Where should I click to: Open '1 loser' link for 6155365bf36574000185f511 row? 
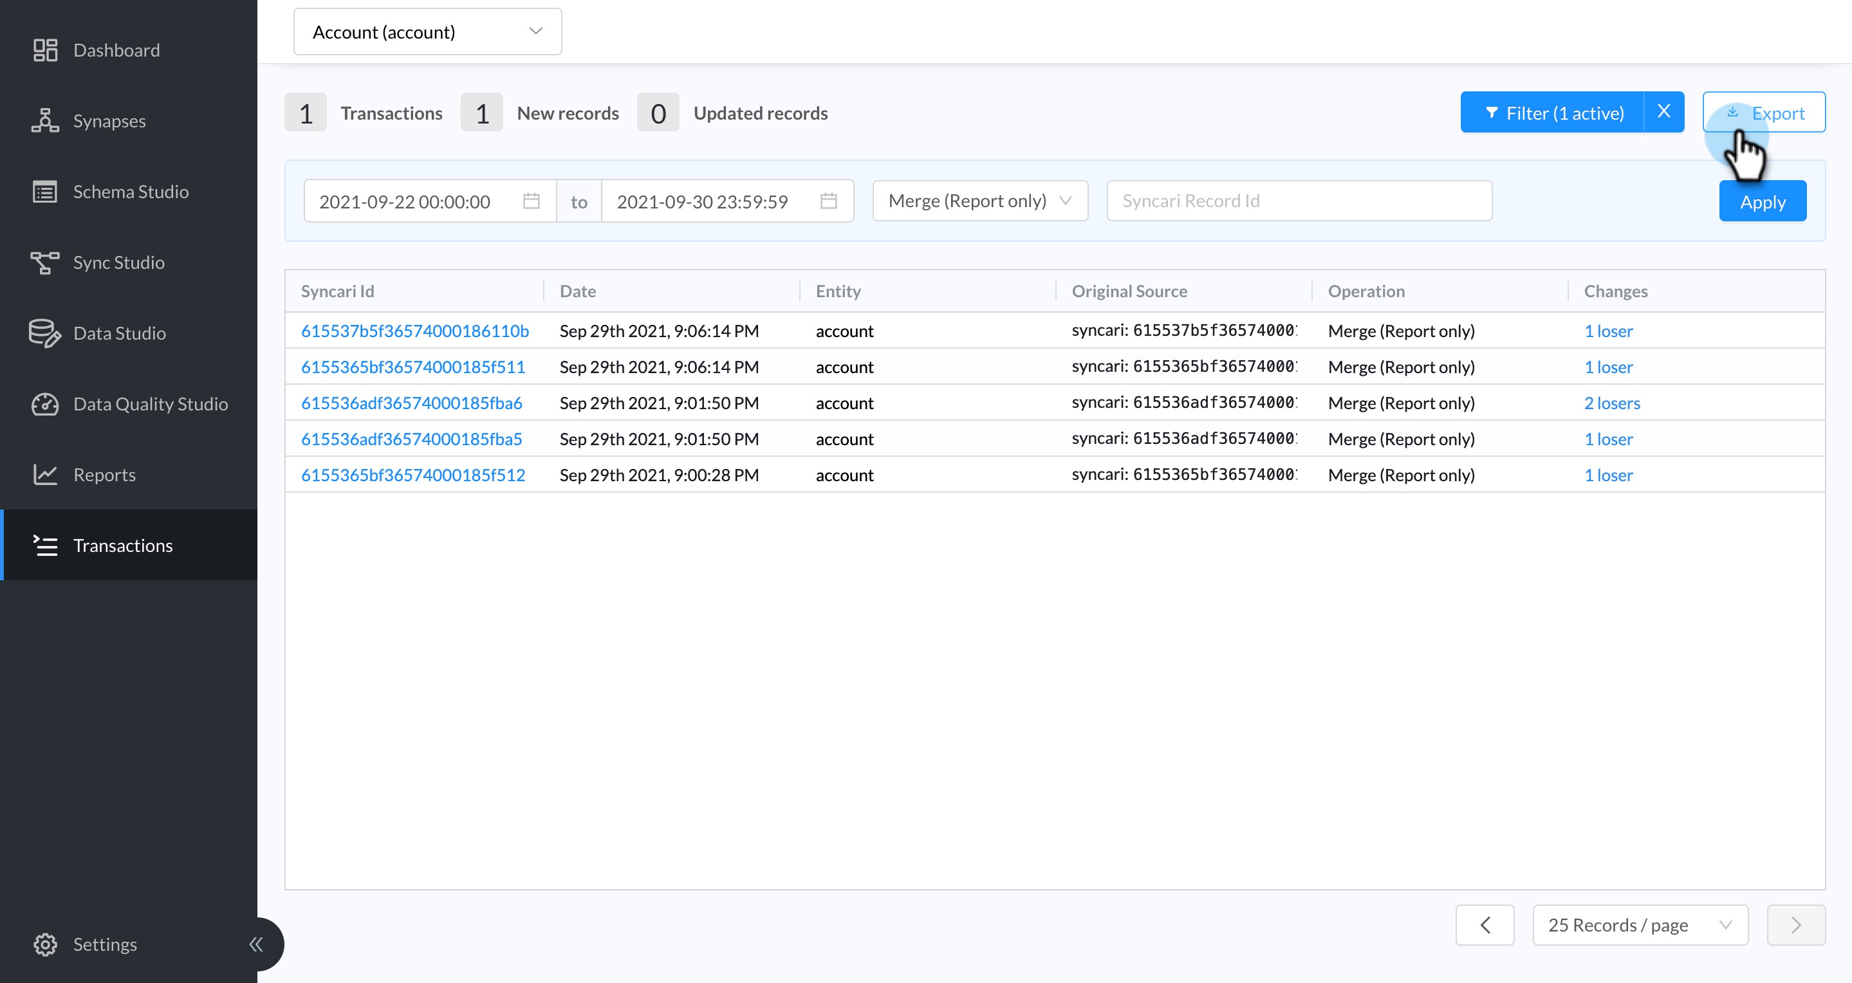[1609, 367]
